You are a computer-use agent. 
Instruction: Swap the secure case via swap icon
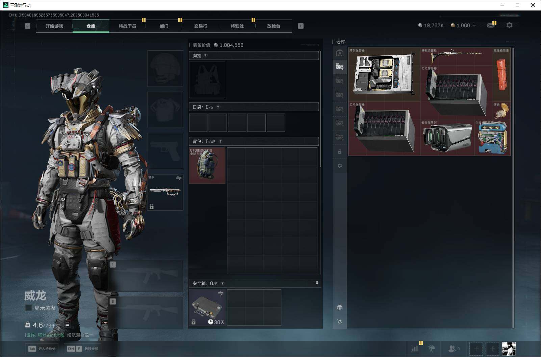[x=221, y=293]
